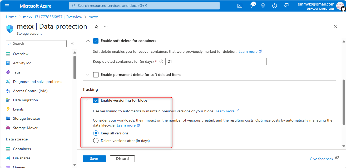Open Cloud Shell terminal icon

[x=240, y=6]
